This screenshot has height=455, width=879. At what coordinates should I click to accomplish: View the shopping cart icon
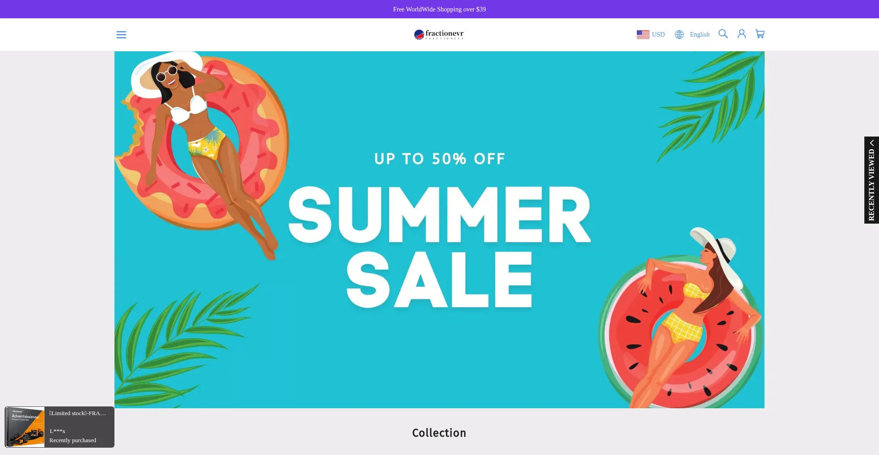tap(760, 34)
